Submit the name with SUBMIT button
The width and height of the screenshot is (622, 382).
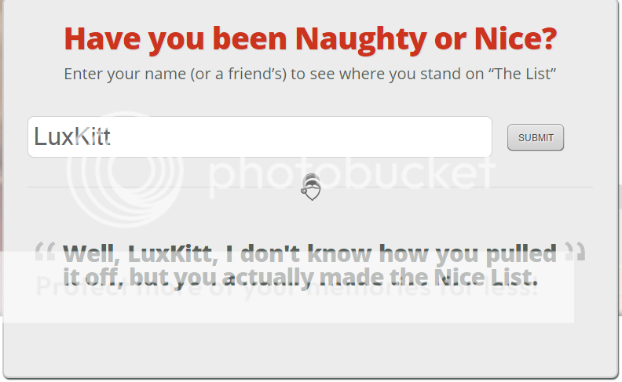(x=536, y=137)
